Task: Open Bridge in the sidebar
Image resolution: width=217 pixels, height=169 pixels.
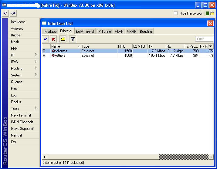Action: pos(24,35)
